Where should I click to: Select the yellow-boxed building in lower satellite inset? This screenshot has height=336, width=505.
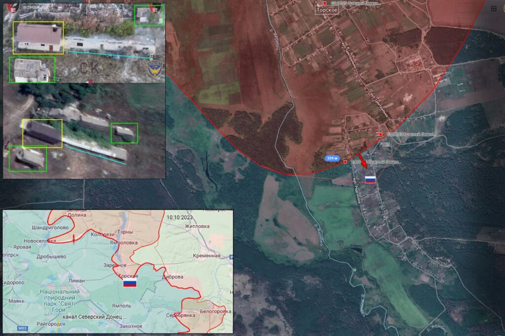[x=42, y=133]
